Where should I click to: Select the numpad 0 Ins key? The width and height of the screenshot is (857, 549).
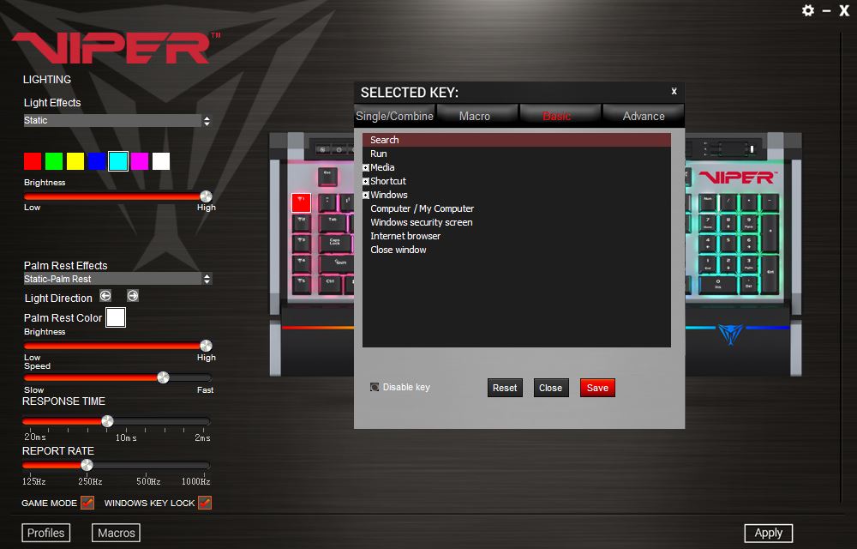[x=718, y=284]
